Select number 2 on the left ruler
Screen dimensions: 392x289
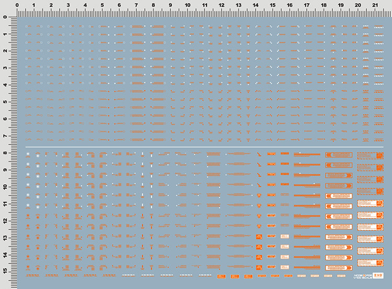tap(5, 51)
